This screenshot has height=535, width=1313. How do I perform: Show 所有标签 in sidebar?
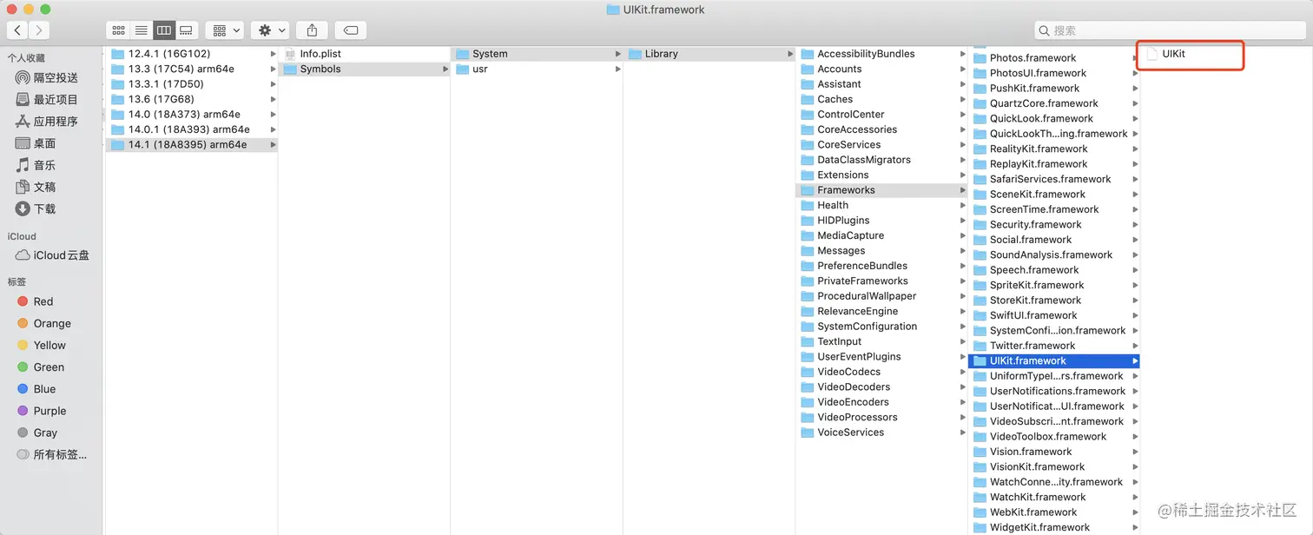coord(52,454)
